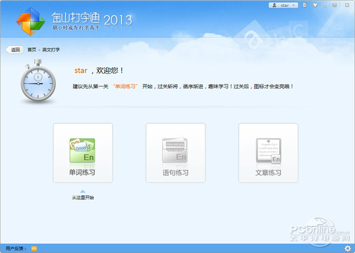Open the 文章练习 article practice icon

pyautogui.click(x=268, y=151)
